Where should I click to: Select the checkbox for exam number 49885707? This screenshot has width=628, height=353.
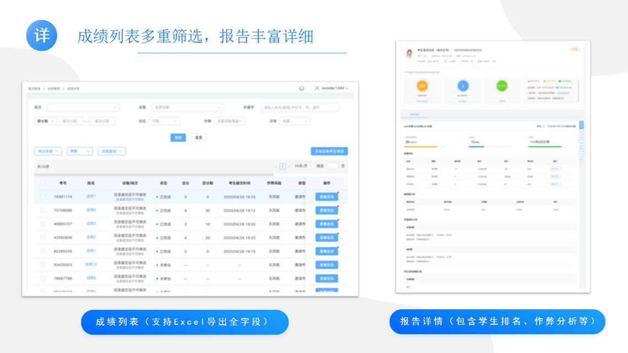tap(42, 224)
